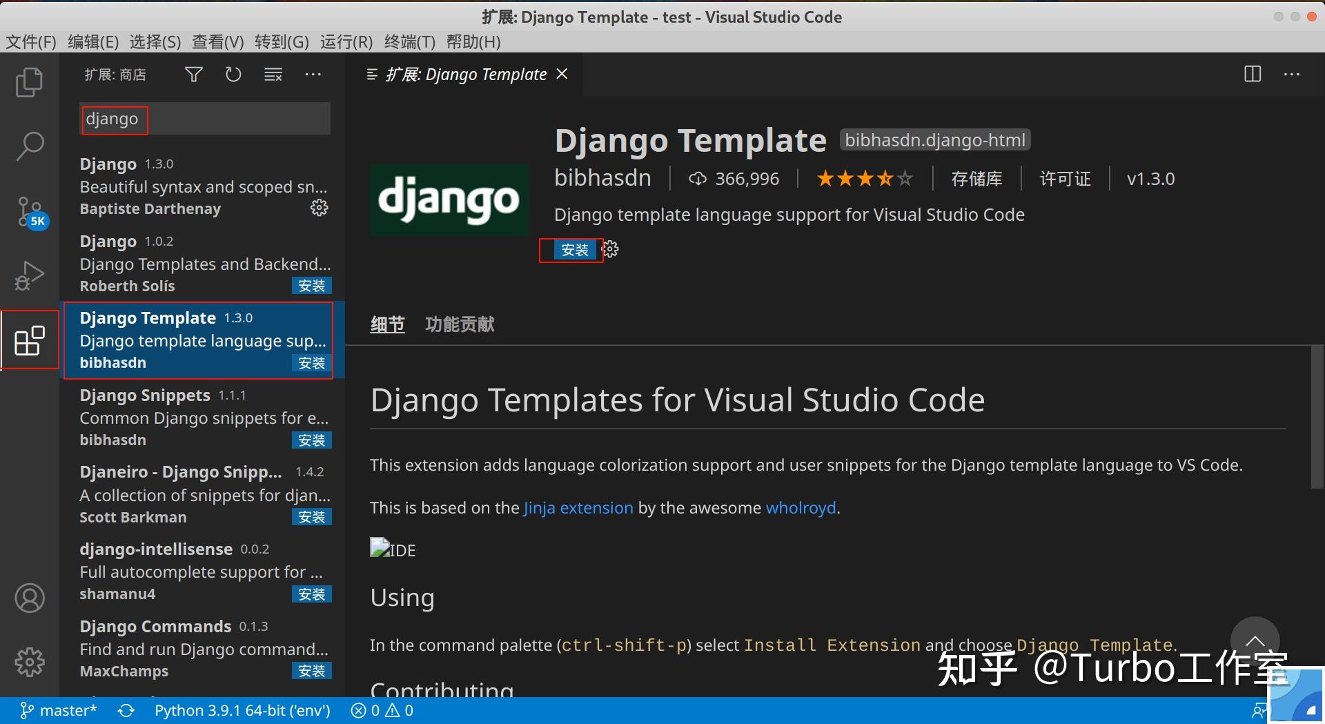Open the Explorer view in the activity bar
This screenshot has height=724, width=1325.
coord(29,81)
